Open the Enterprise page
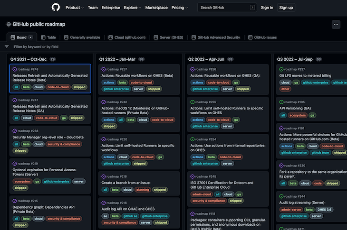This screenshot has height=230, width=347. pyautogui.click(x=111, y=8)
